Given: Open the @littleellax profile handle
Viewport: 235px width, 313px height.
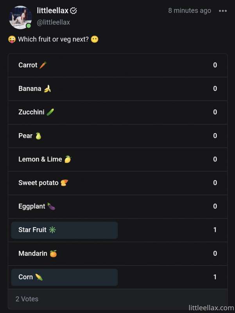Looking at the screenshot, I should 53,22.
